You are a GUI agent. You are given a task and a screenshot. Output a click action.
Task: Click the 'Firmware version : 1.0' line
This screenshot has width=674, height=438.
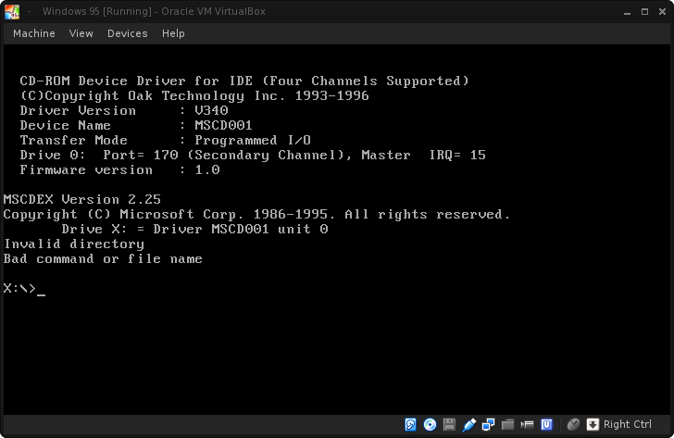120,169
